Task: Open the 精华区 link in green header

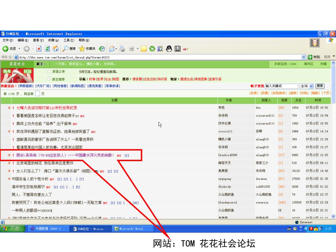Action: (308, 64)
